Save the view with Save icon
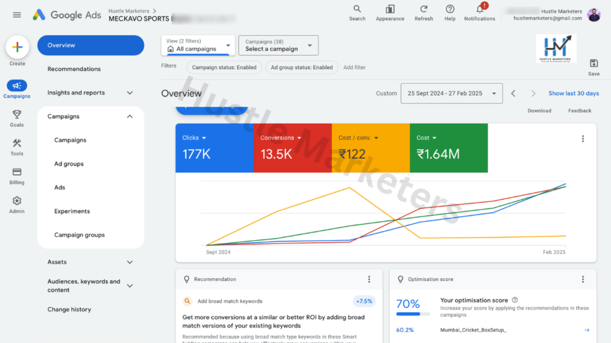This screenshot has width=611, height=343. click(593, 64)
